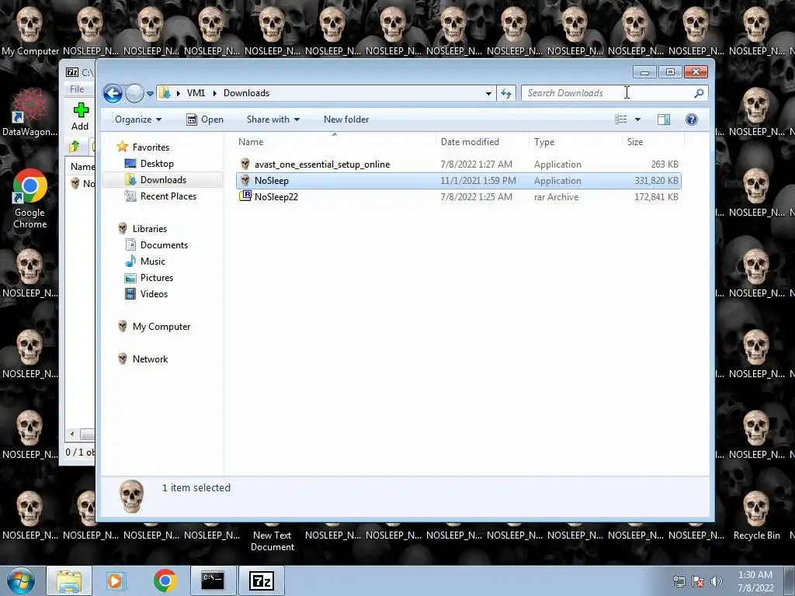Open Action Center flag icon
This screenshot has height=596, width=795.
point(698,581)
